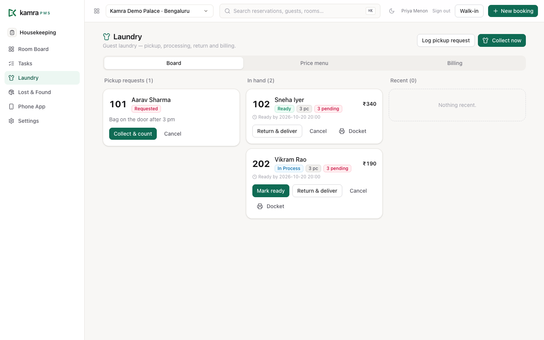The image size is (544, 340).
Task: Switch to the Board tab
Action: [x=174, y=63]
